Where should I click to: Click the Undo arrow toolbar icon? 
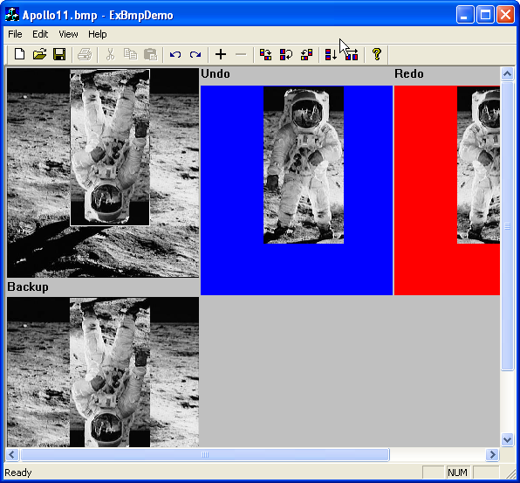click(x=175, y=54)
